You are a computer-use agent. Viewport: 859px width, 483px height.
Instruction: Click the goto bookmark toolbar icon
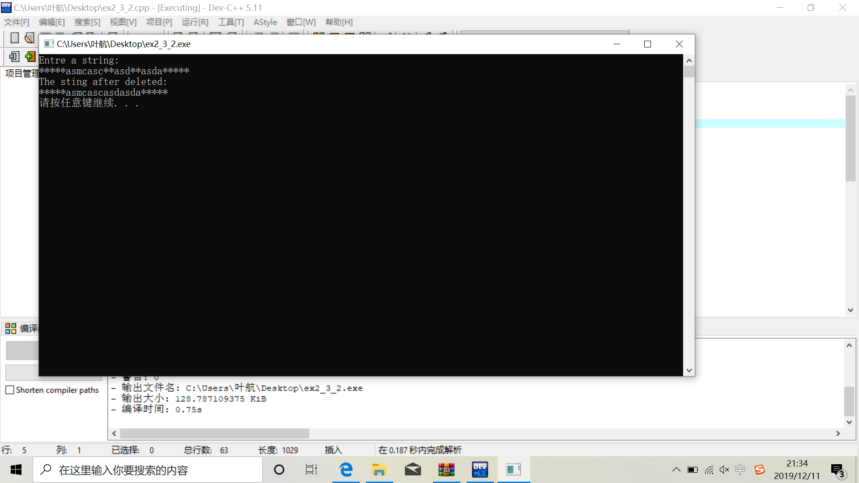(14, 57)
